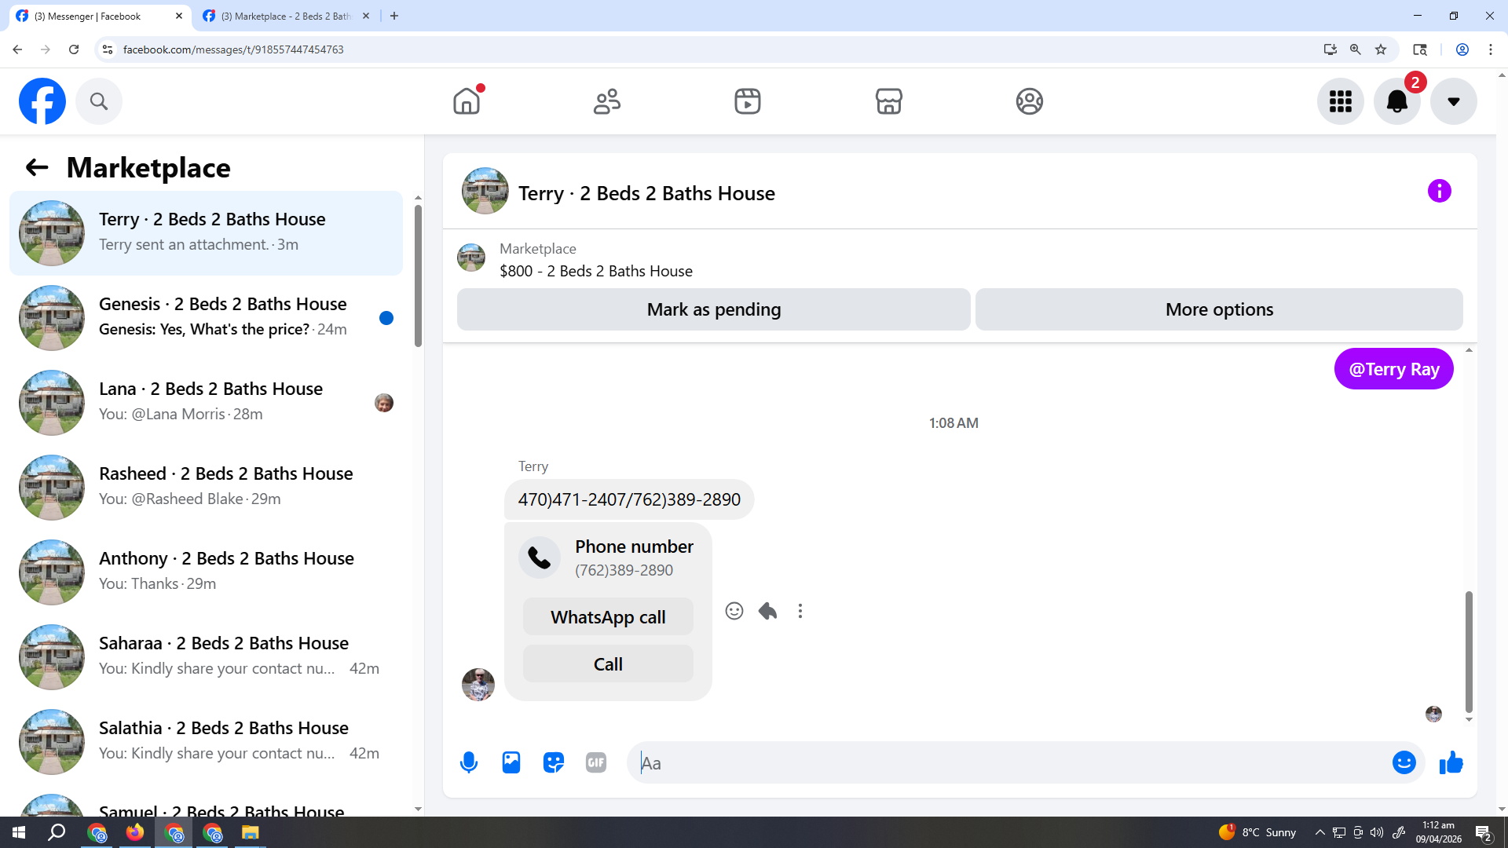This screenshot has width=1508, height=848.
Task: Open more actions for Terry's message
Action: (800, 611)
